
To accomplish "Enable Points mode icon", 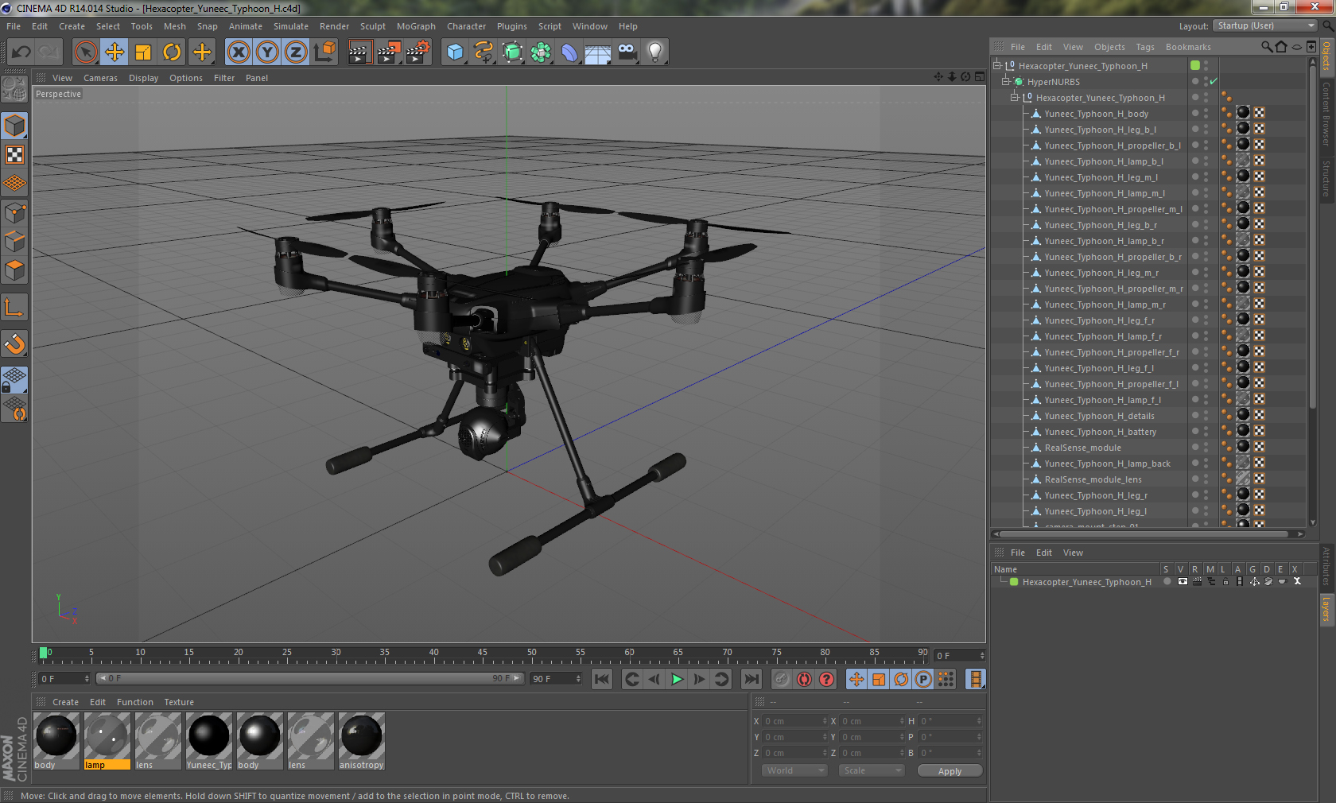I will (x=14, y=213).
